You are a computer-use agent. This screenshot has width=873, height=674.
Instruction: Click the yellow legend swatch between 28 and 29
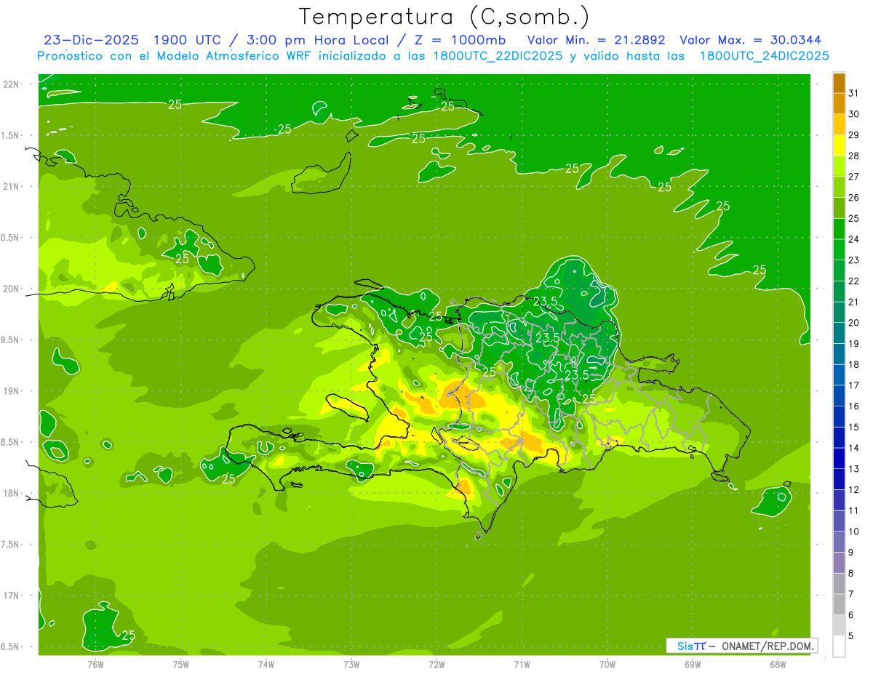(x=839, y=145)
